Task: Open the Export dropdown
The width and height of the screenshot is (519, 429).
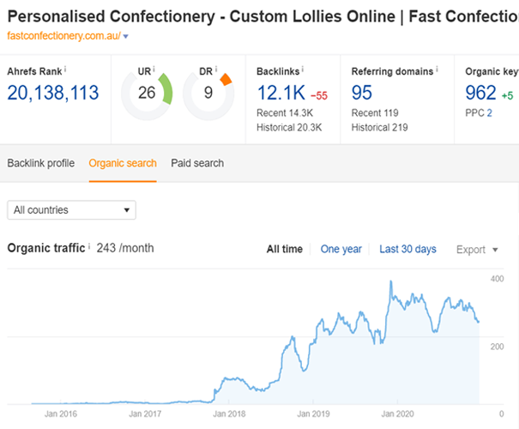Action: click(x=477, y=250)
